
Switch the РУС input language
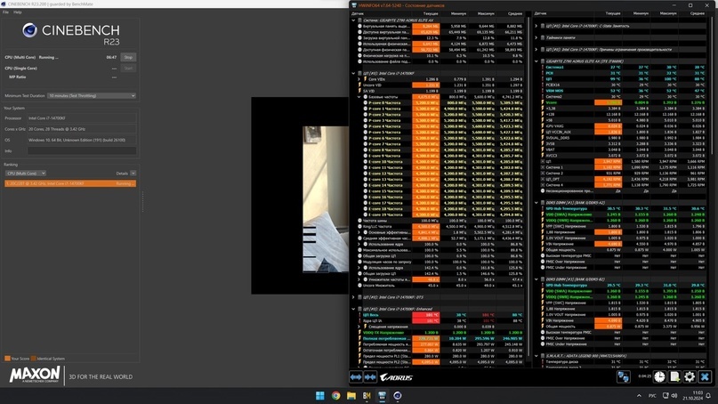[652, 395]
